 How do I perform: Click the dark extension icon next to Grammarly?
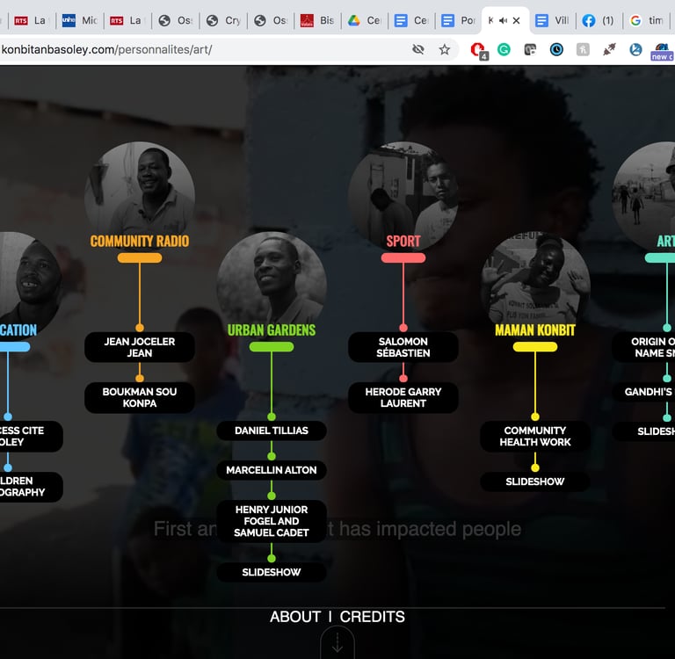coord(530,50)
